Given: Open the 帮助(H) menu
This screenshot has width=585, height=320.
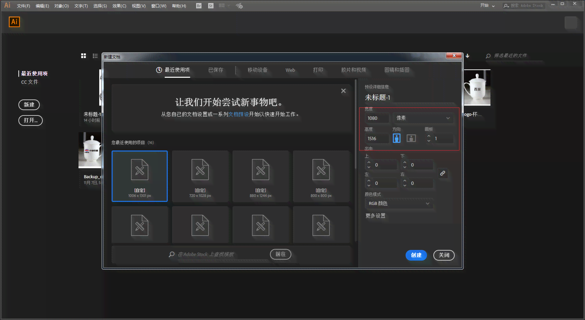Looking at the screenshot, I should (x=179, y=6).
